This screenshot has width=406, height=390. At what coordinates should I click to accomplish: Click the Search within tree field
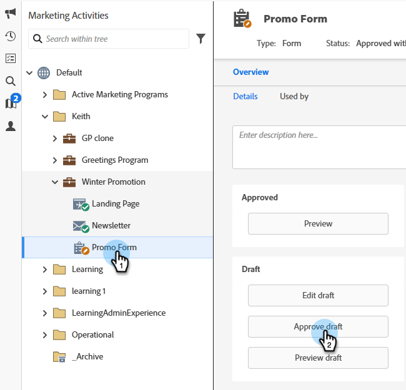(x=116, y=39)
